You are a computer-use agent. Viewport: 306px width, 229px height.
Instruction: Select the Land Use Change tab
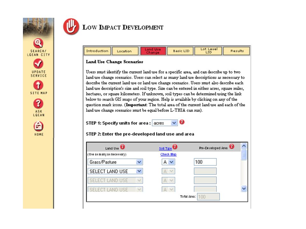click(x=153, y=51)
